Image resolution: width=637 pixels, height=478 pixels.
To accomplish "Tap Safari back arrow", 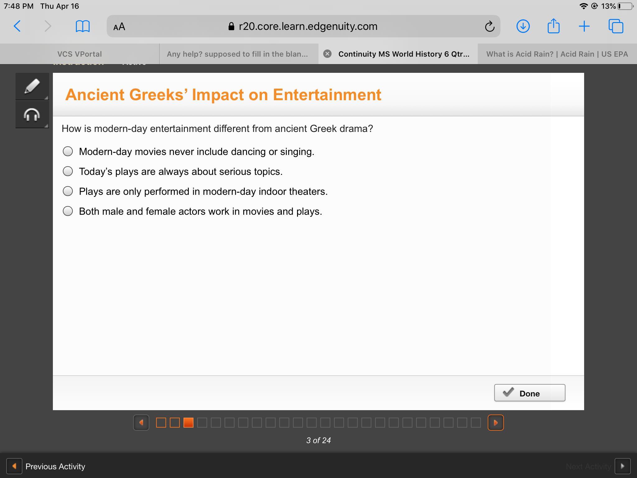I will (x=17, y=26).
